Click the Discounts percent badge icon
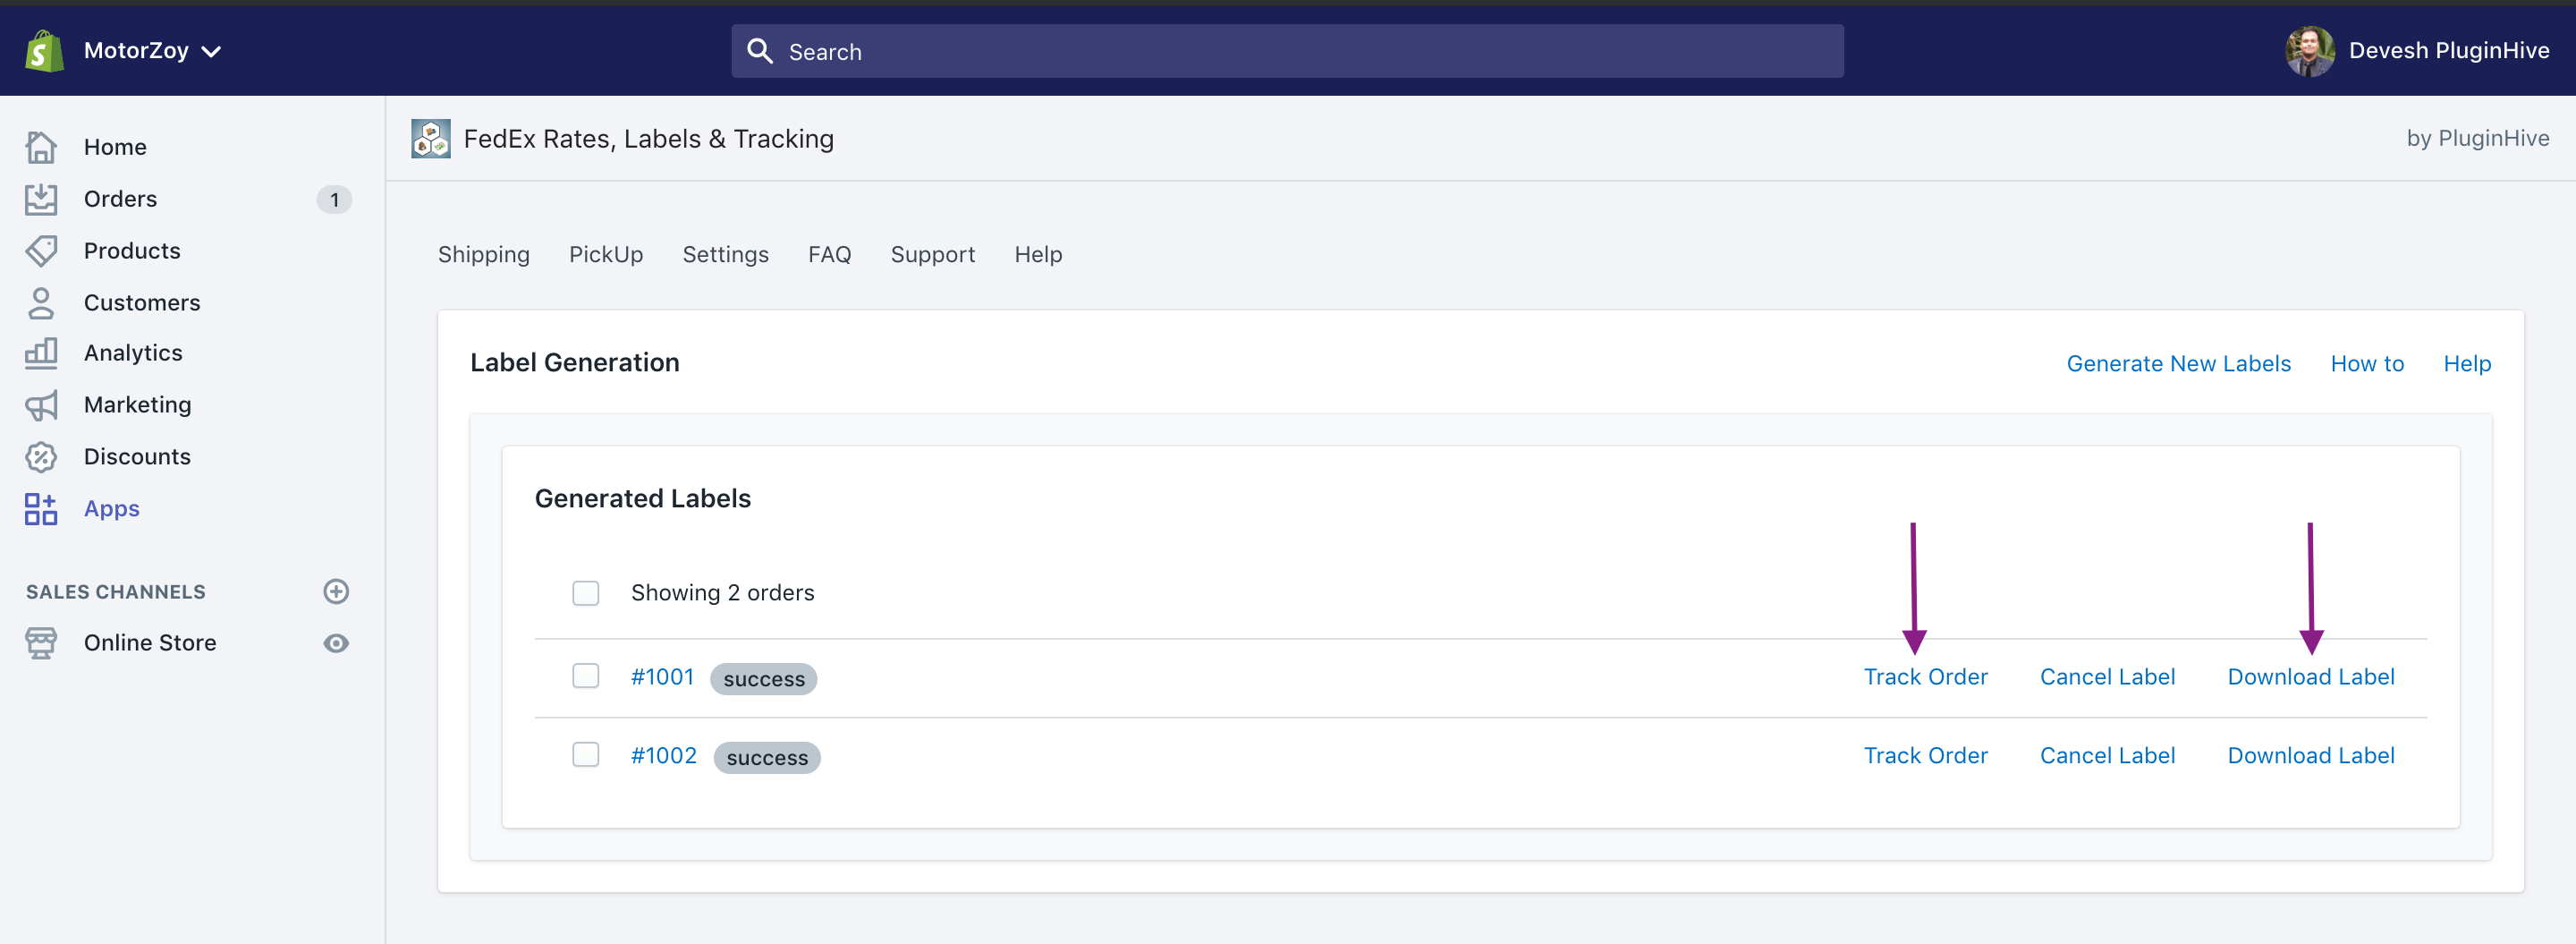 point(41,457)
